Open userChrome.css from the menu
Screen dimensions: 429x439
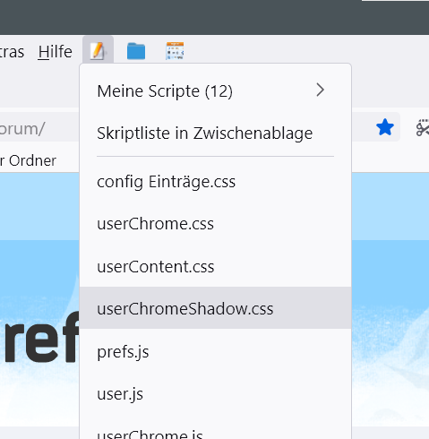(x=215, y=224)
